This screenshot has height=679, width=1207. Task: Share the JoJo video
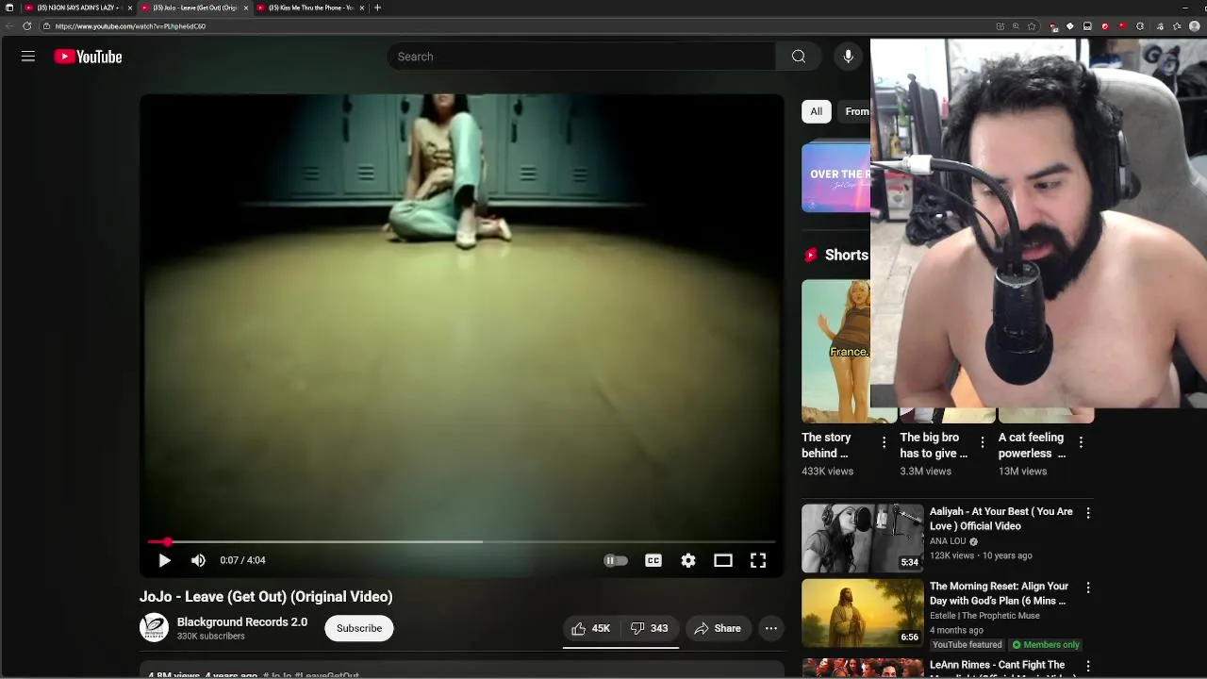(x=718, y=628)
